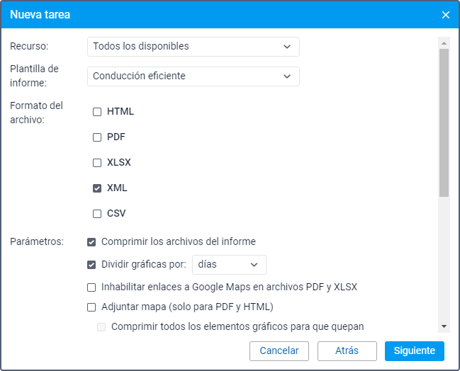This screenshot has height=371, width=460.
Task: Disable Comprimir los archivos del informe
Action: coord(91,242)
